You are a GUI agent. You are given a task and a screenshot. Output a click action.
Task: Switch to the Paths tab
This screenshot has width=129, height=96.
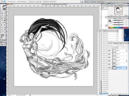tap(121, 43)
